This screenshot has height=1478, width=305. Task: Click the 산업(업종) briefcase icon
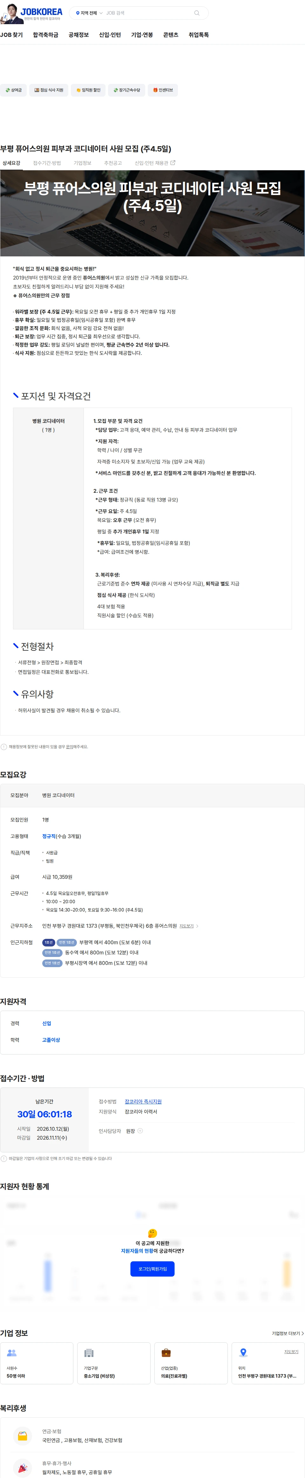166,1353
